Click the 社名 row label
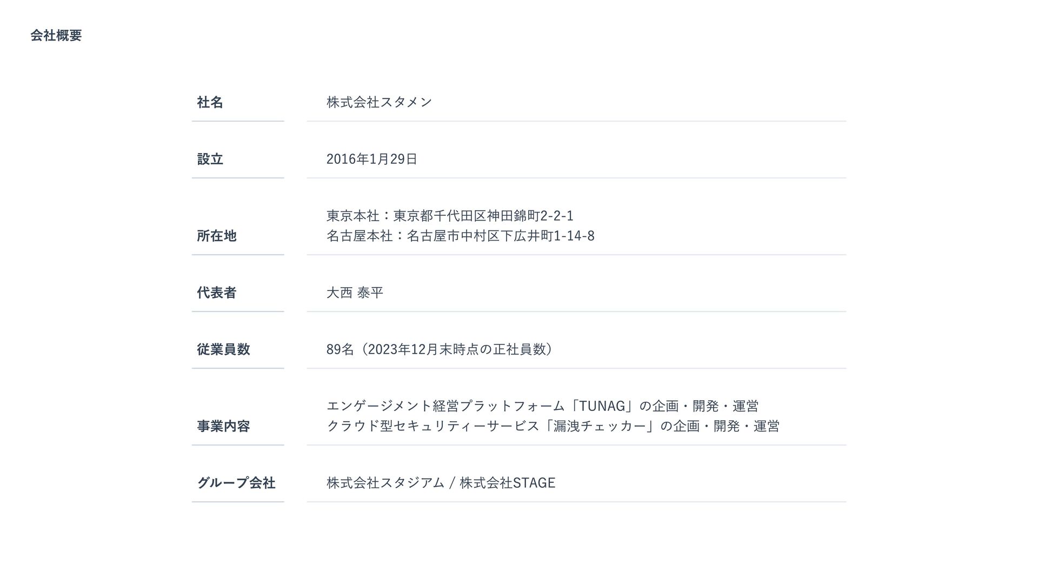Screen dimensions: 1038x584 click(x=210, y=102)
